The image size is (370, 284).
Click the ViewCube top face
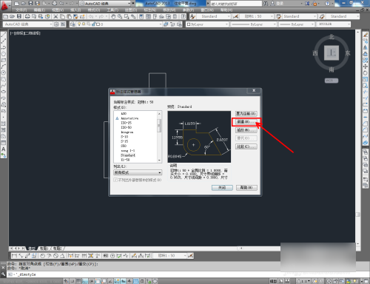[x=332, y=53]
